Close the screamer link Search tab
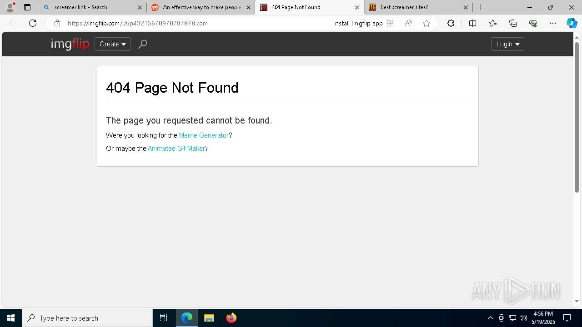The image size is (582, 327). pos(140,7)
